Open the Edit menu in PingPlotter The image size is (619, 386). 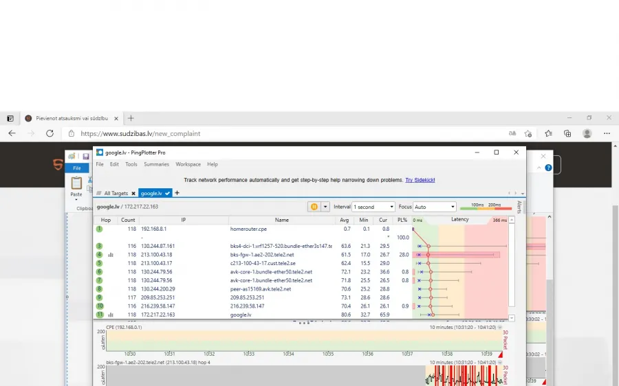pyautogui.click(x=114, y=164)
